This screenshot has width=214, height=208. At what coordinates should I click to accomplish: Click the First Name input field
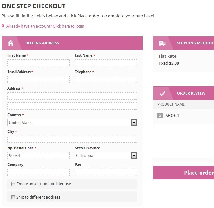click(39, 63)
